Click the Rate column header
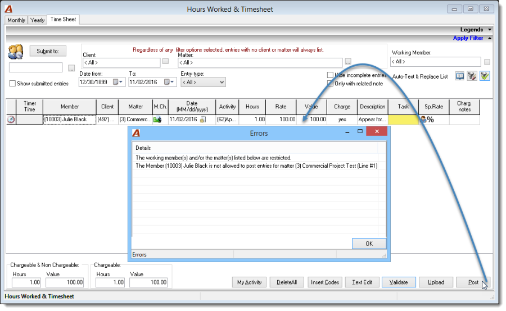The height and width of the screenshot is (311, 506). point(281,107)
